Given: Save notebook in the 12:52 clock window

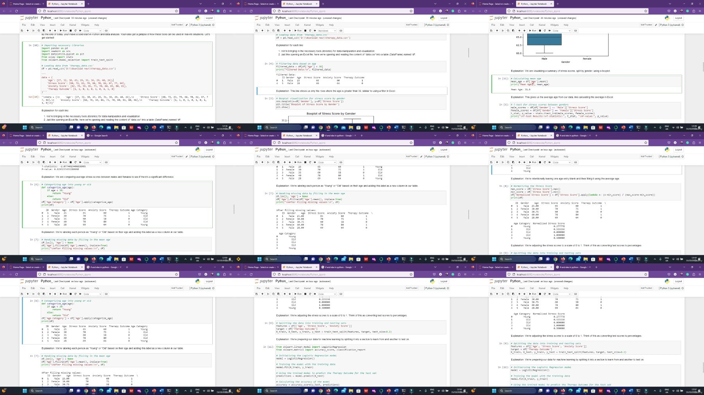Looking at the screenshot, I should pyautogui.click(x=257, y=294).
